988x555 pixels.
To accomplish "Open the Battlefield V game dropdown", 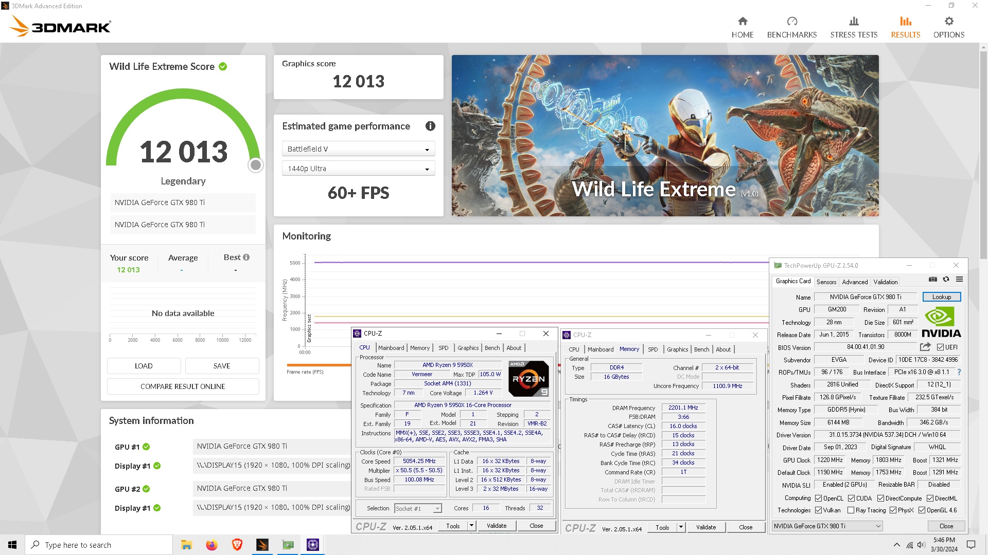I will (x=358, y=149).
